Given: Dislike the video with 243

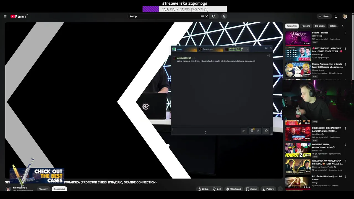Looking at the screenshot, I should coord(217,189).
